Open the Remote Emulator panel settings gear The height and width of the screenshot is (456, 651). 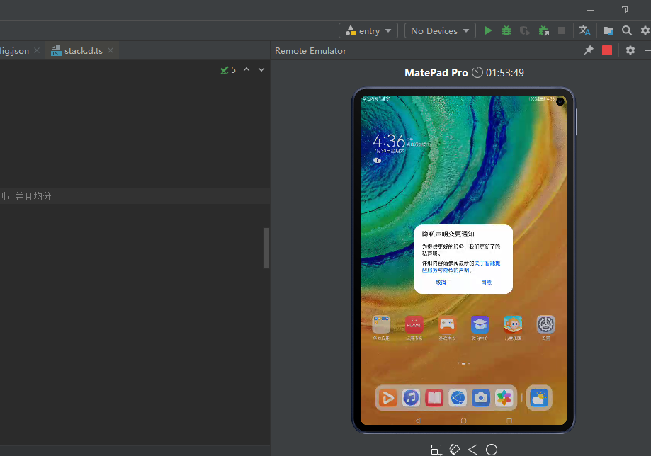[x=630, y=50]
